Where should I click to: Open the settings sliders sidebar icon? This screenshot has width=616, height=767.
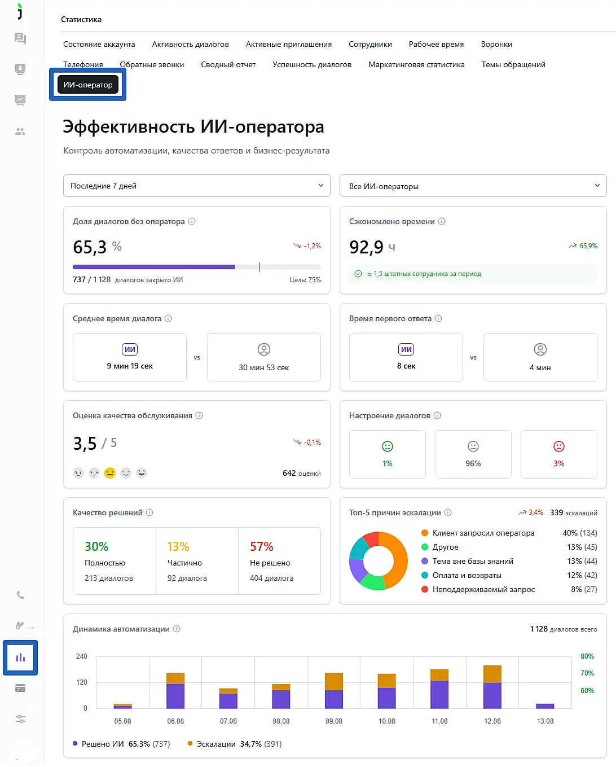pos(20,719)
